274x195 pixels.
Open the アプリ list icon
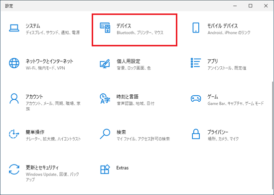(x=196, y=63)
